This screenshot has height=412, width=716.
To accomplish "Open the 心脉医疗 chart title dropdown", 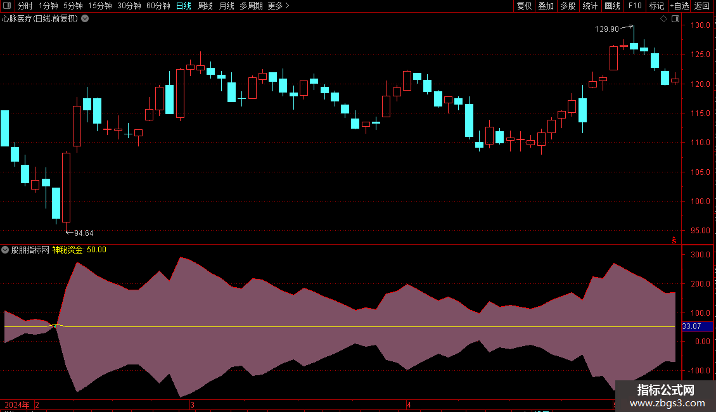I will tap(85, 19).
